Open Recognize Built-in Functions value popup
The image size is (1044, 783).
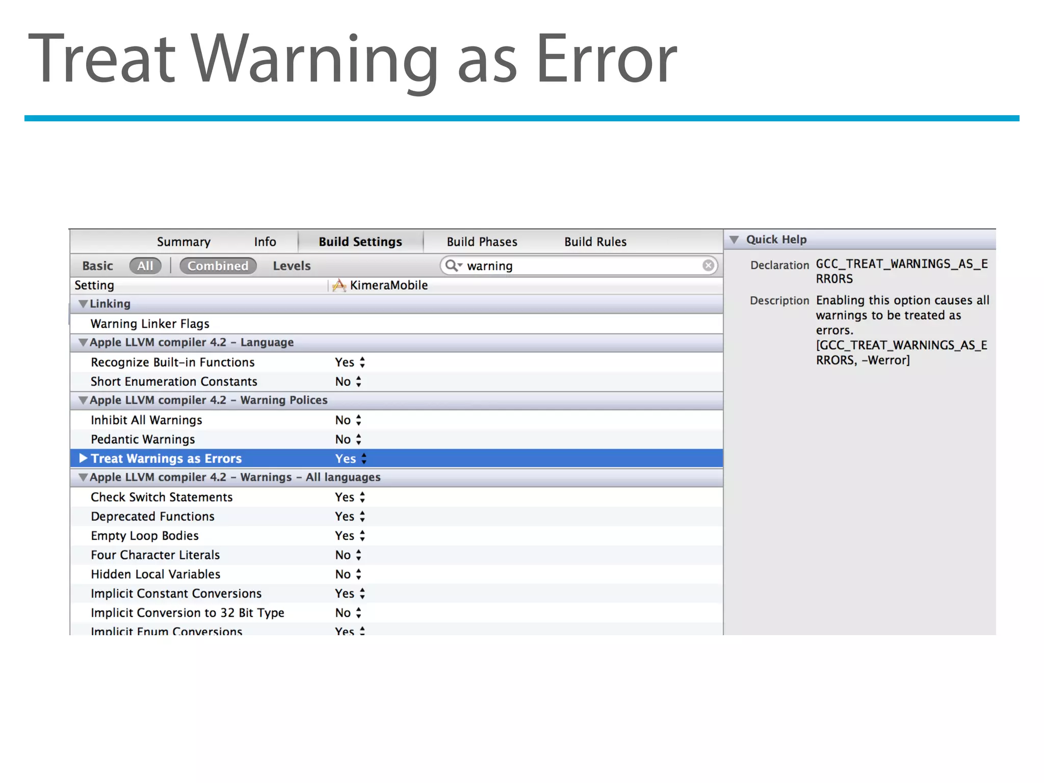[x=350, y=362]
